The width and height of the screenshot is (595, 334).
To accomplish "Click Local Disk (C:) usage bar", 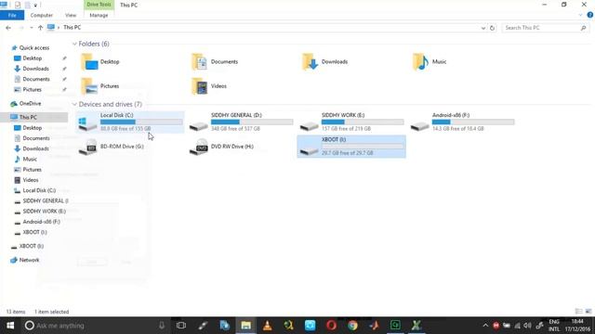I will (x=141, y=122).
